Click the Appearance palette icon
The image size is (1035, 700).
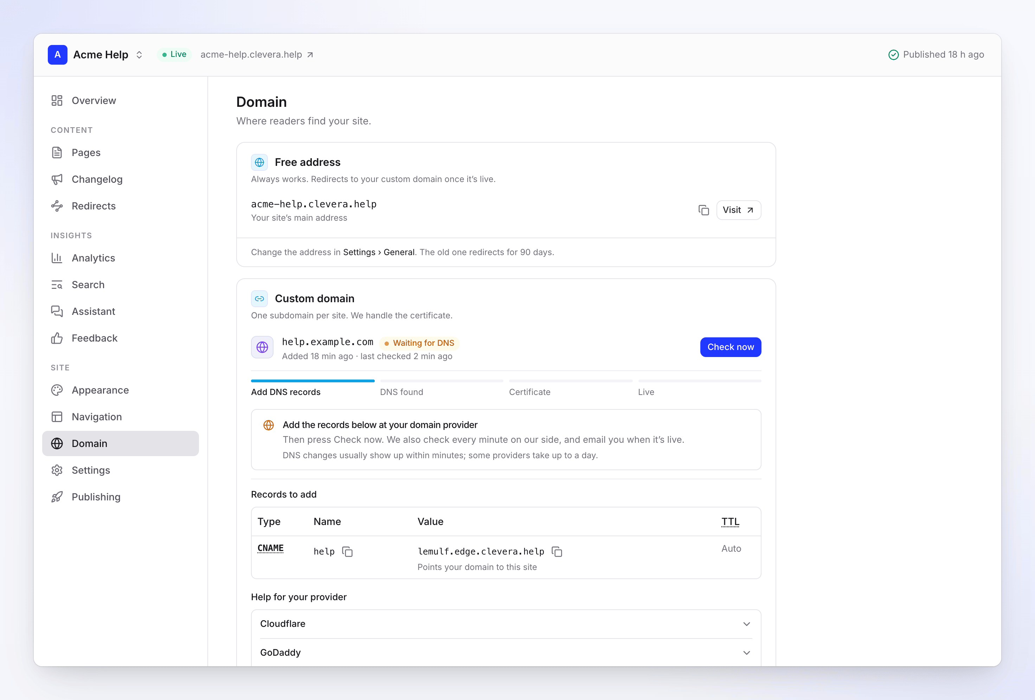(57, 390)
